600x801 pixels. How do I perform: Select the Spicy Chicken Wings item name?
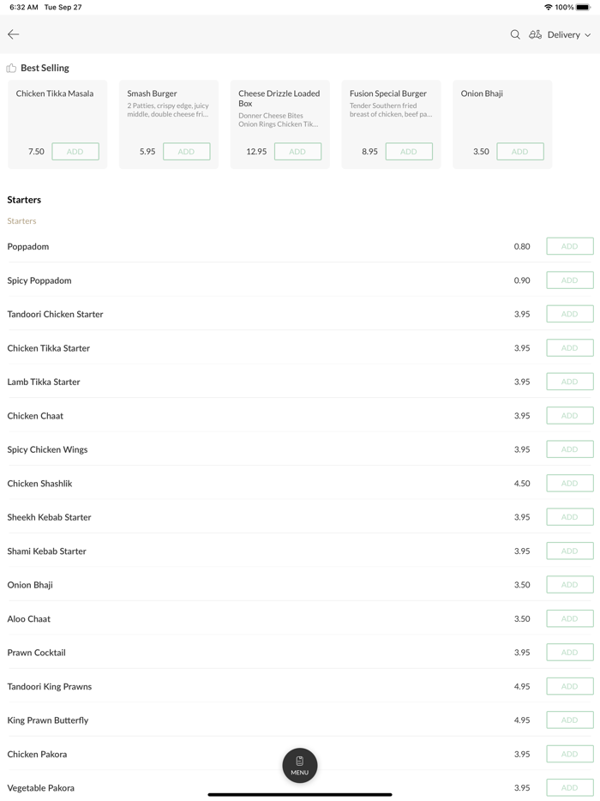[47, 449]
